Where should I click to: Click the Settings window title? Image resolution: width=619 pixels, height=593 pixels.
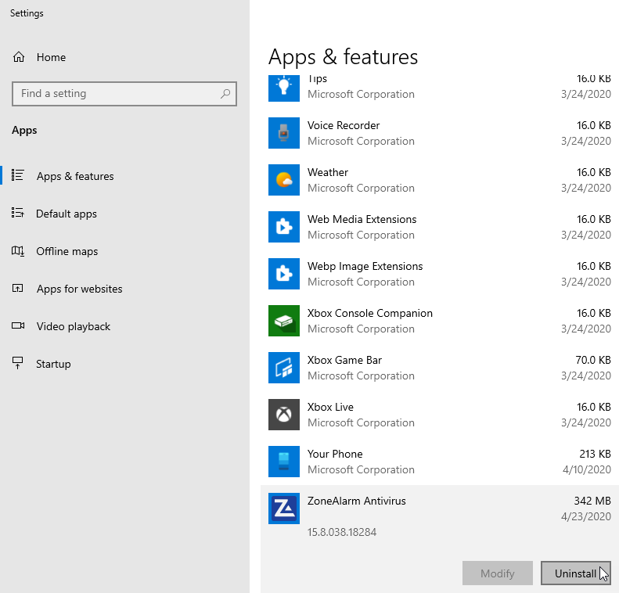tap(27, 13)
